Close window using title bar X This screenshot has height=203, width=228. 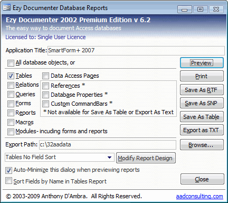coord(216,9)
